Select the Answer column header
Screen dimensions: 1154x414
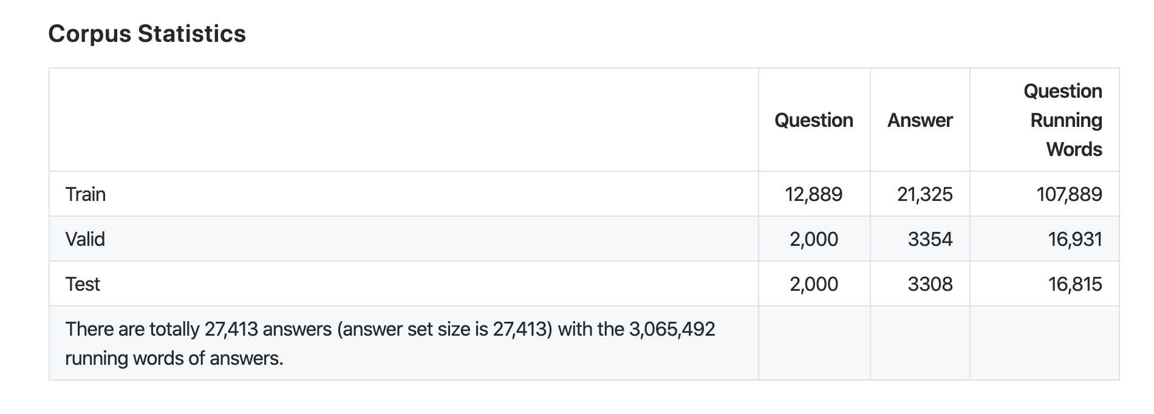pyautogui.click(x=920, y=120)
